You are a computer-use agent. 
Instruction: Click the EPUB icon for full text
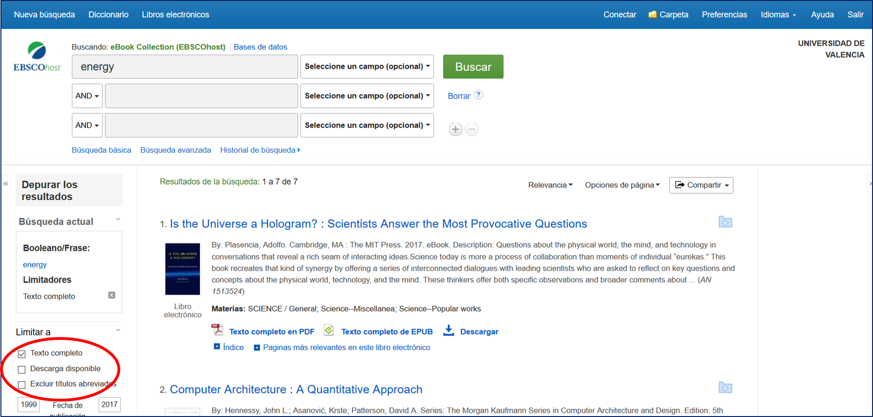coord(329,330)
